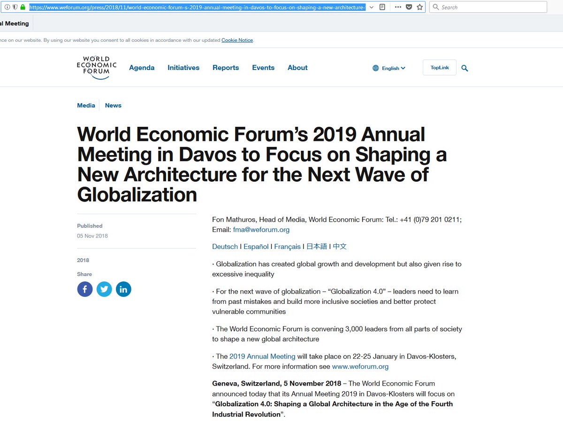Screen dimensions: 563x426
Task: Email fma@weforum.org via the link
Action: pyautogui.click(x=261, y=230)
